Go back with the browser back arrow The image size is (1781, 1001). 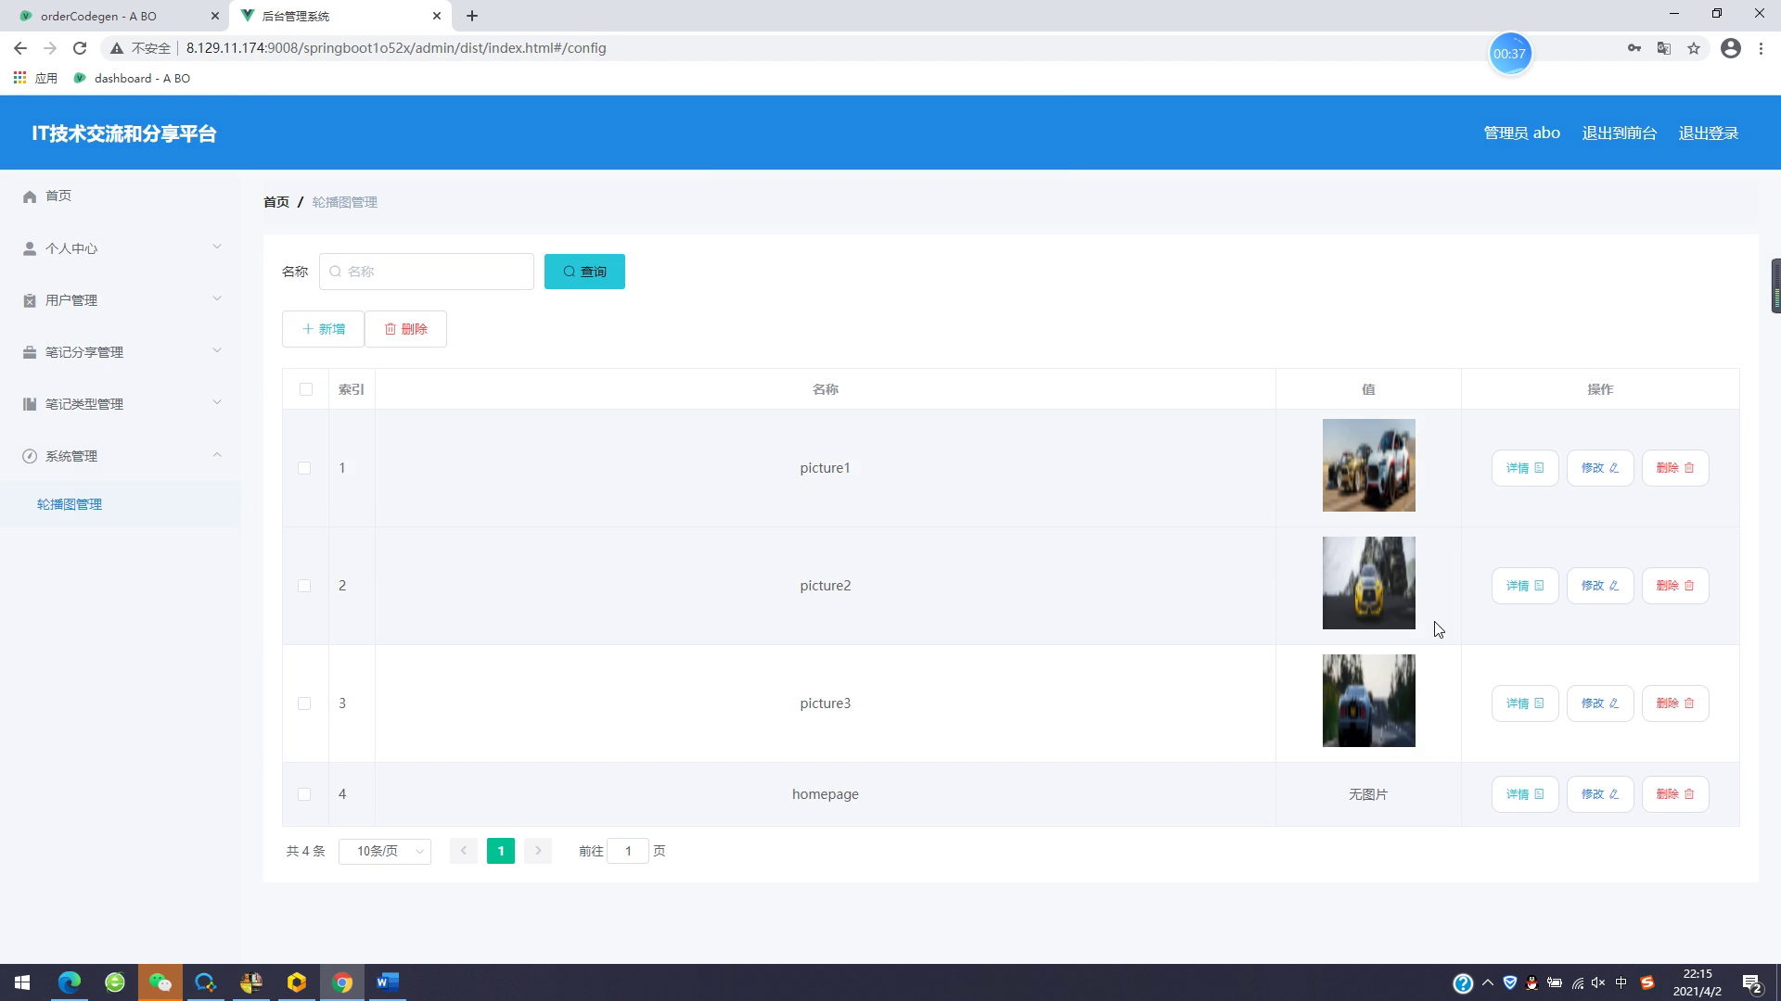point(20,48)
